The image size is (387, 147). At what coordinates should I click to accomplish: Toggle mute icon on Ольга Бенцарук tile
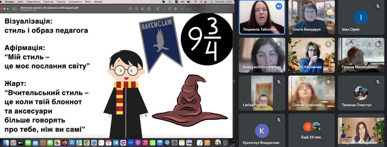coord(328,6)
